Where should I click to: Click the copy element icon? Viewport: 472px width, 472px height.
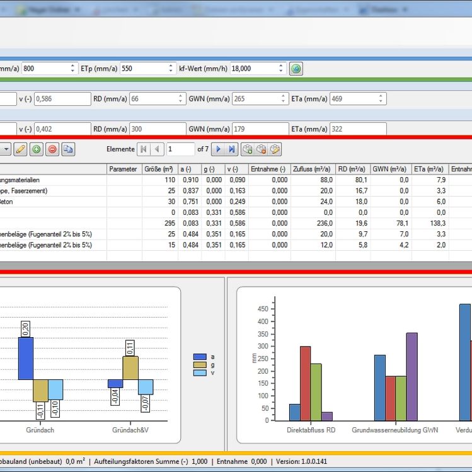pos(68,149)
